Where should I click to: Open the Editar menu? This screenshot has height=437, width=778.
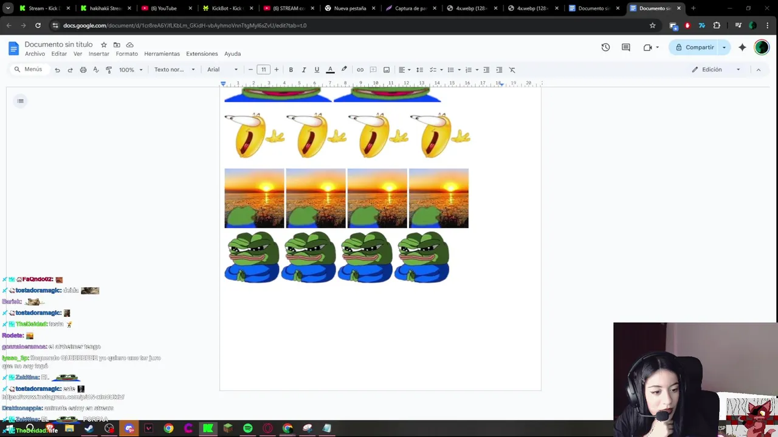point(59,54)
